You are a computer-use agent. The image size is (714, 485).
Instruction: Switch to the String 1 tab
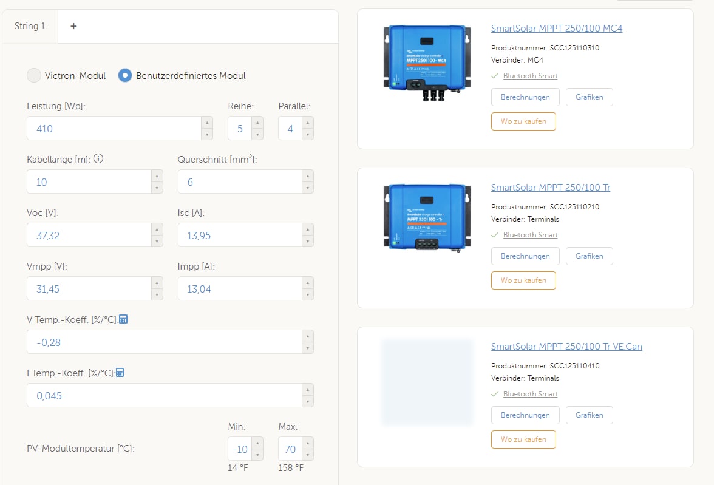tap(30, 27)
